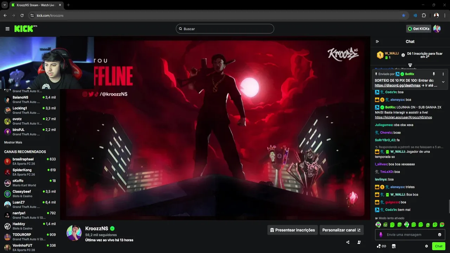Insert the fifth headset green emote

[406, 225]
